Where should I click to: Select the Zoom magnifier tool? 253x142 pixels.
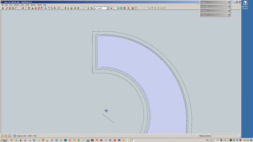pyautogui.click(x=52, y=8)
